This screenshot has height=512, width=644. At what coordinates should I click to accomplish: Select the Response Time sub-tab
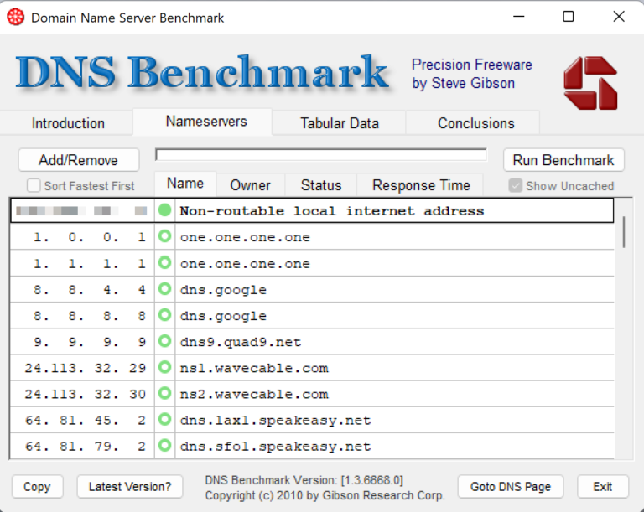click(421, 185)
